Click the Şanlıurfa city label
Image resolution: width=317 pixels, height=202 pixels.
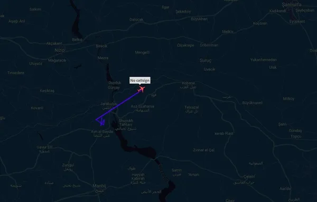tap(292, 4)
